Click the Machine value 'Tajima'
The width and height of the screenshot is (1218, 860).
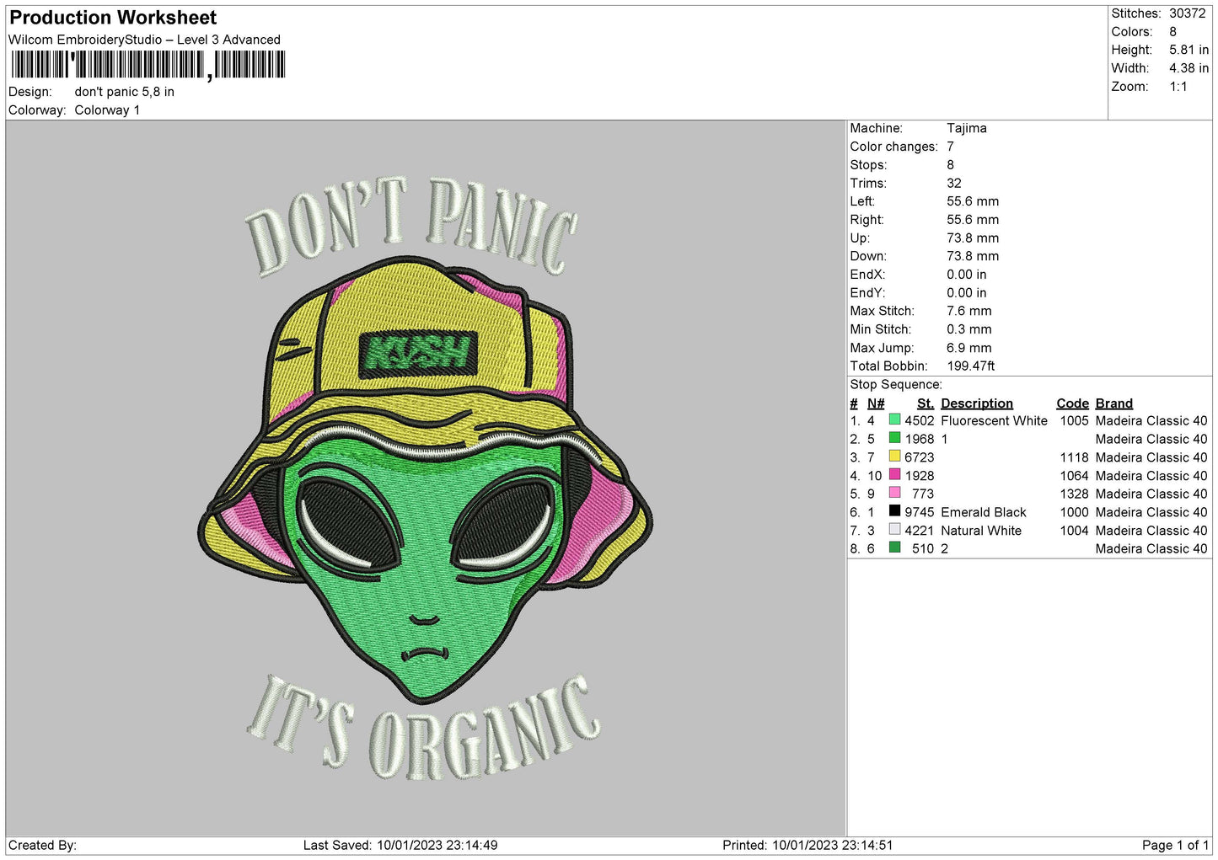pyautogui.click(x=966, y=128)
